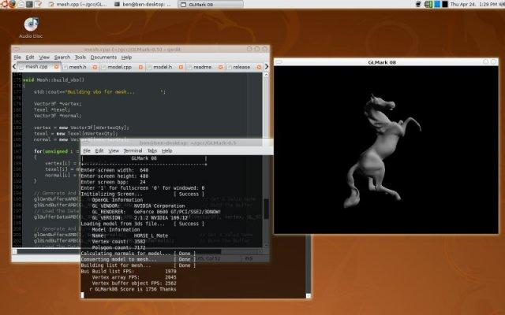Screen dimensions: 505x315
Task: Open the Terminal menu in terminal window
Action: coord(133,150)
